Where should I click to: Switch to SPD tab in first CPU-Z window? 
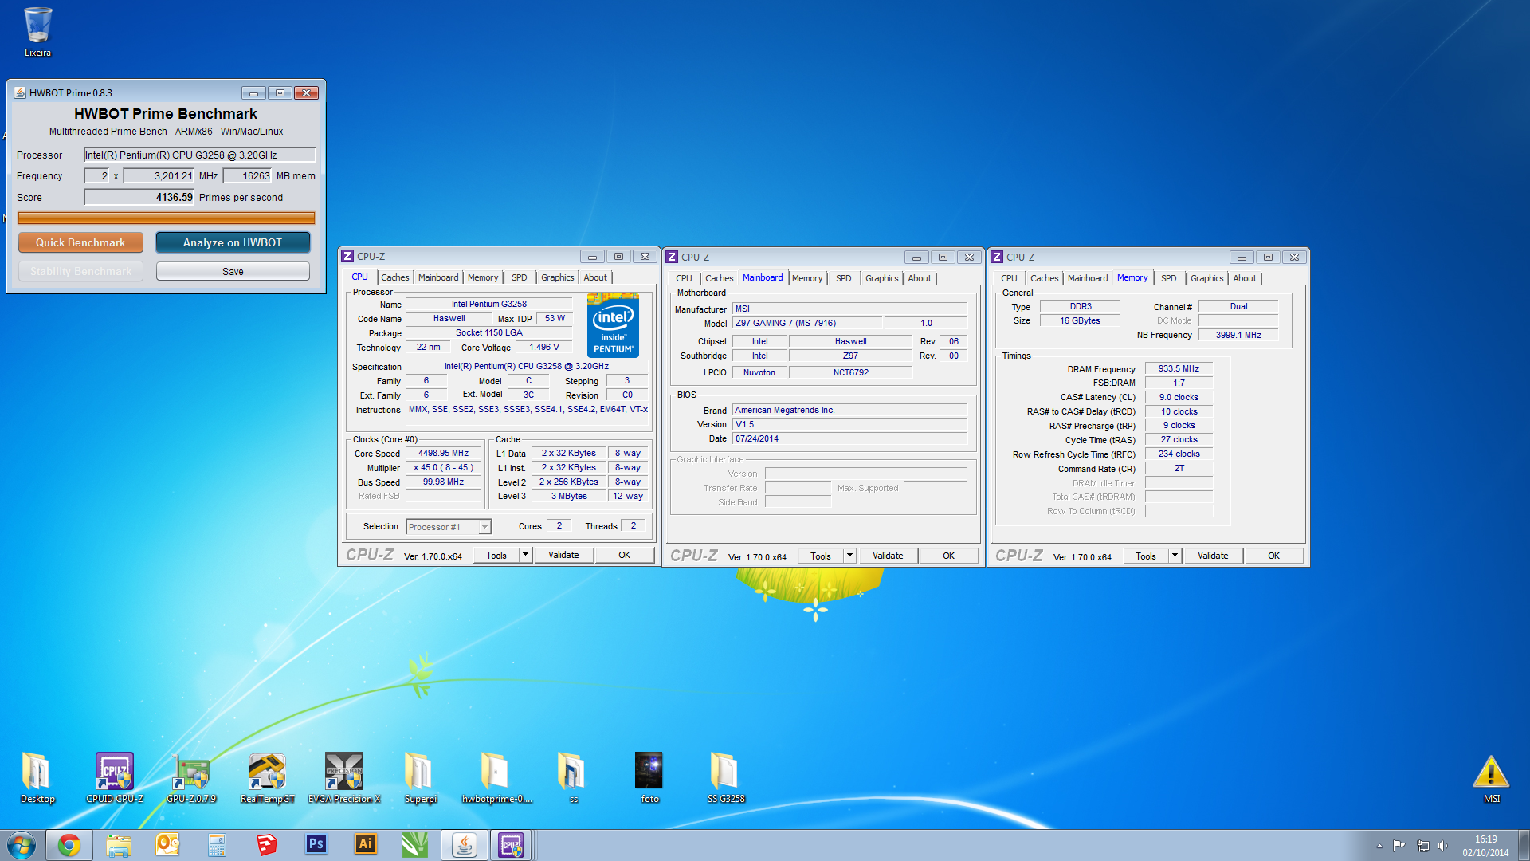coord(519,277)
